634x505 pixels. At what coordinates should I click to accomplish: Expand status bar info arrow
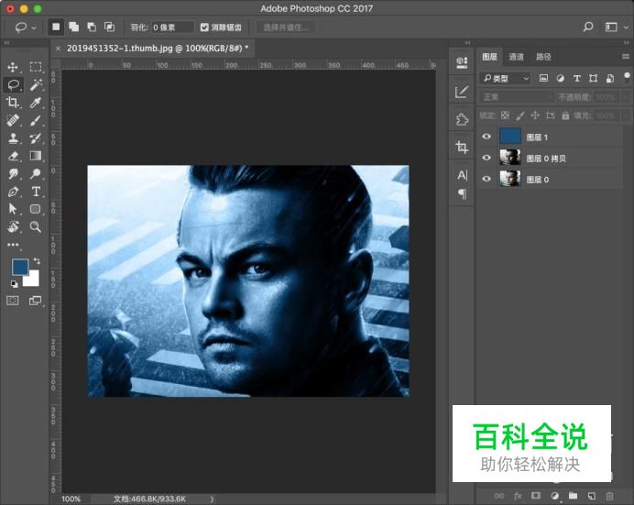click(212, 500)
